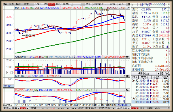Click the 细 button next to 分时成交
The width and height of the screenshot is (173, 112).
click(162, 74)
